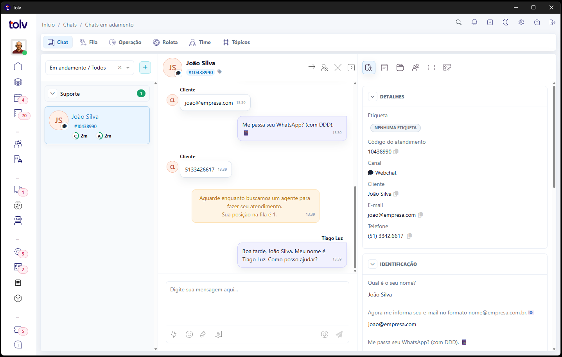This screenshot has width=562, height=357.
Task: Collapse the IDENTIFICAÇÃO section
Action: pyautogui.click(x=373, y=264)
